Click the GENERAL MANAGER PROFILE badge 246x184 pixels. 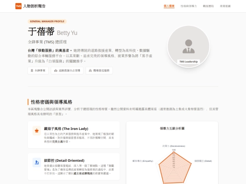[x=47, y=21]
